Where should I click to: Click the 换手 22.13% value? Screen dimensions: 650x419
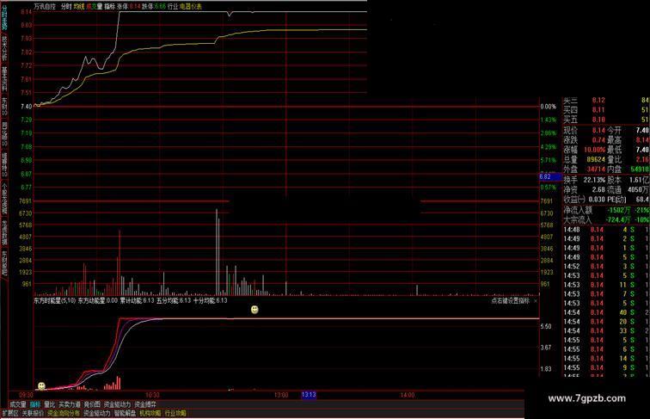tap(594, 180)
